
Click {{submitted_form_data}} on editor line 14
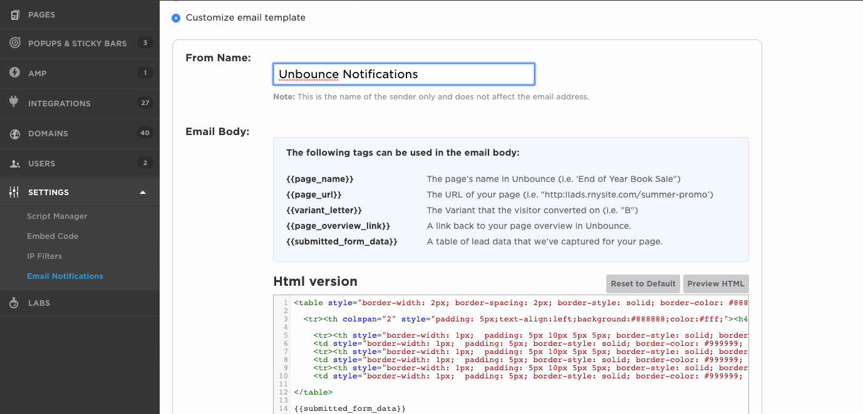(x=350, y=408)
